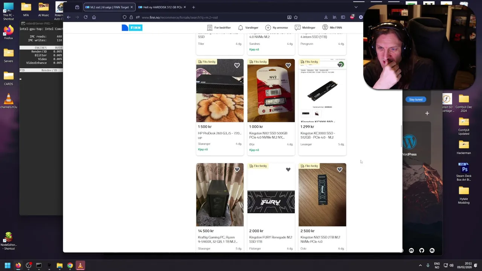482x271 pixels.
Task: Open tracking protection shield in address bar
Action: (125, 17)
